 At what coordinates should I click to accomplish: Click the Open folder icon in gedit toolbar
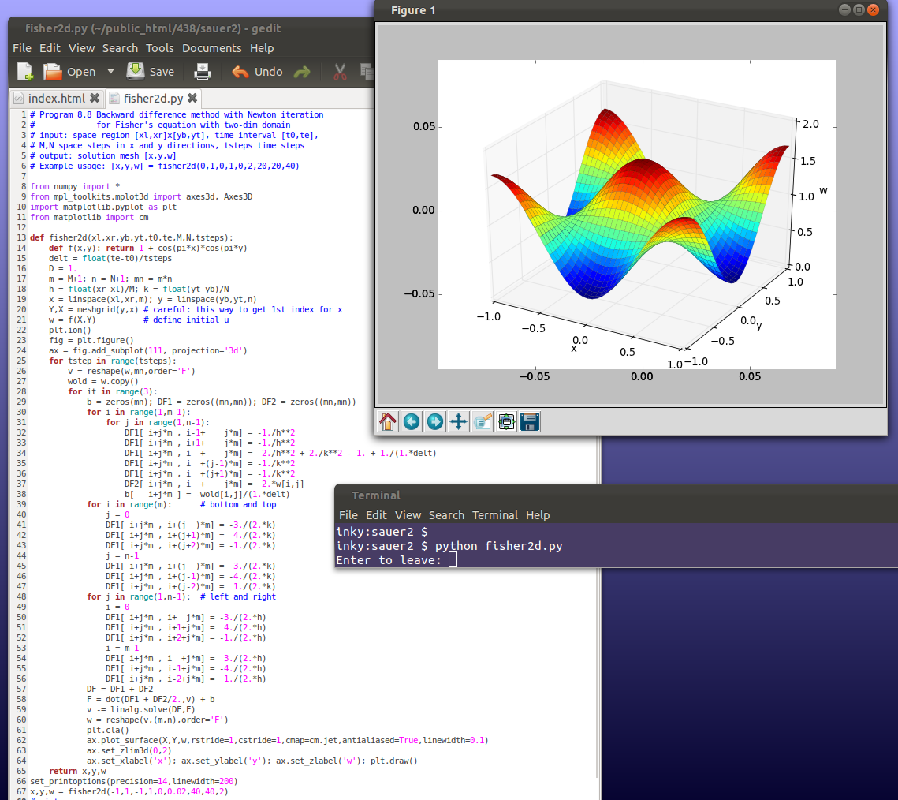pyautogui.click(x=53, y=72)
